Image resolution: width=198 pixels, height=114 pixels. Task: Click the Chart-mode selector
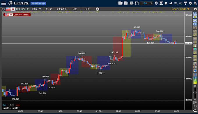[181, 9]
